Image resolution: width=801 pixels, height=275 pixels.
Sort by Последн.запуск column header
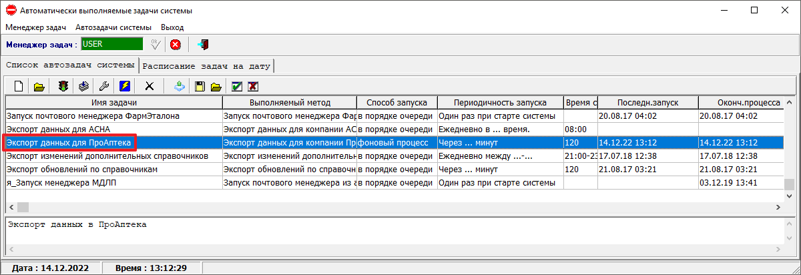pos(647,103)
